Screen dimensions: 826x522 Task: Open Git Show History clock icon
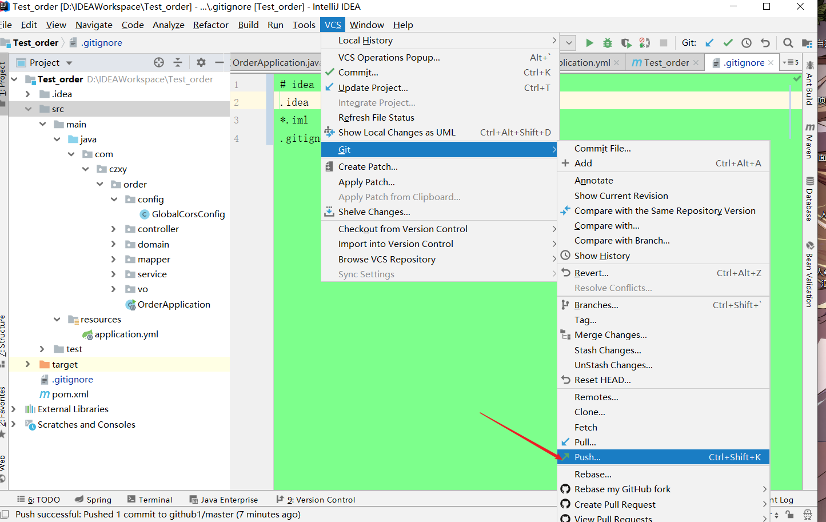(747, 43)
